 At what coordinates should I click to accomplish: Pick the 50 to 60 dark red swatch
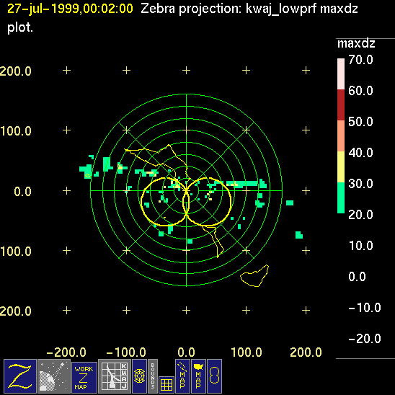click(x=341, y=105)
